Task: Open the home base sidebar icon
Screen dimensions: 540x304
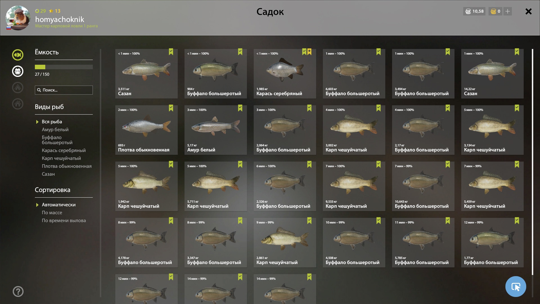Action: coord(17,104)
